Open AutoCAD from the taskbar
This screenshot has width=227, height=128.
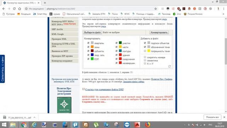pyautogui.click(x=137, y=125)
